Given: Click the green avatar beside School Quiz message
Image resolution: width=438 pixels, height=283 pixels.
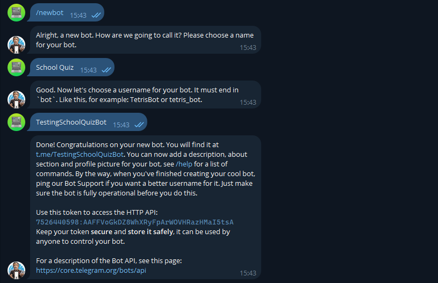Looking at the screenshot, I should click(17, 67).
